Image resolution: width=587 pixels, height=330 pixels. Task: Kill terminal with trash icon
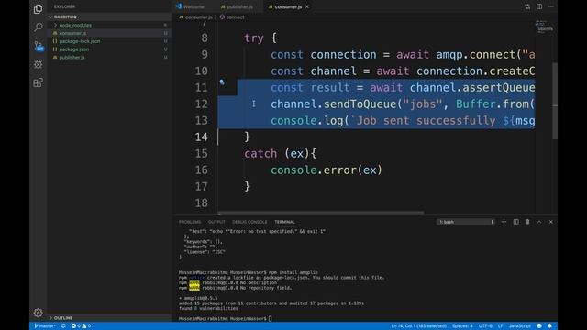pyautogui.click(x=527, y=222)
